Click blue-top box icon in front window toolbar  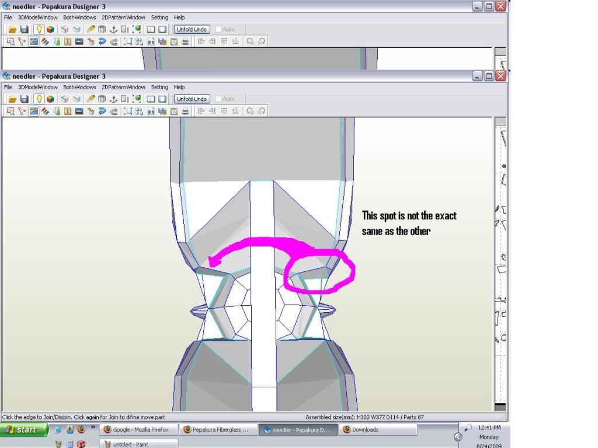[77, 99]
